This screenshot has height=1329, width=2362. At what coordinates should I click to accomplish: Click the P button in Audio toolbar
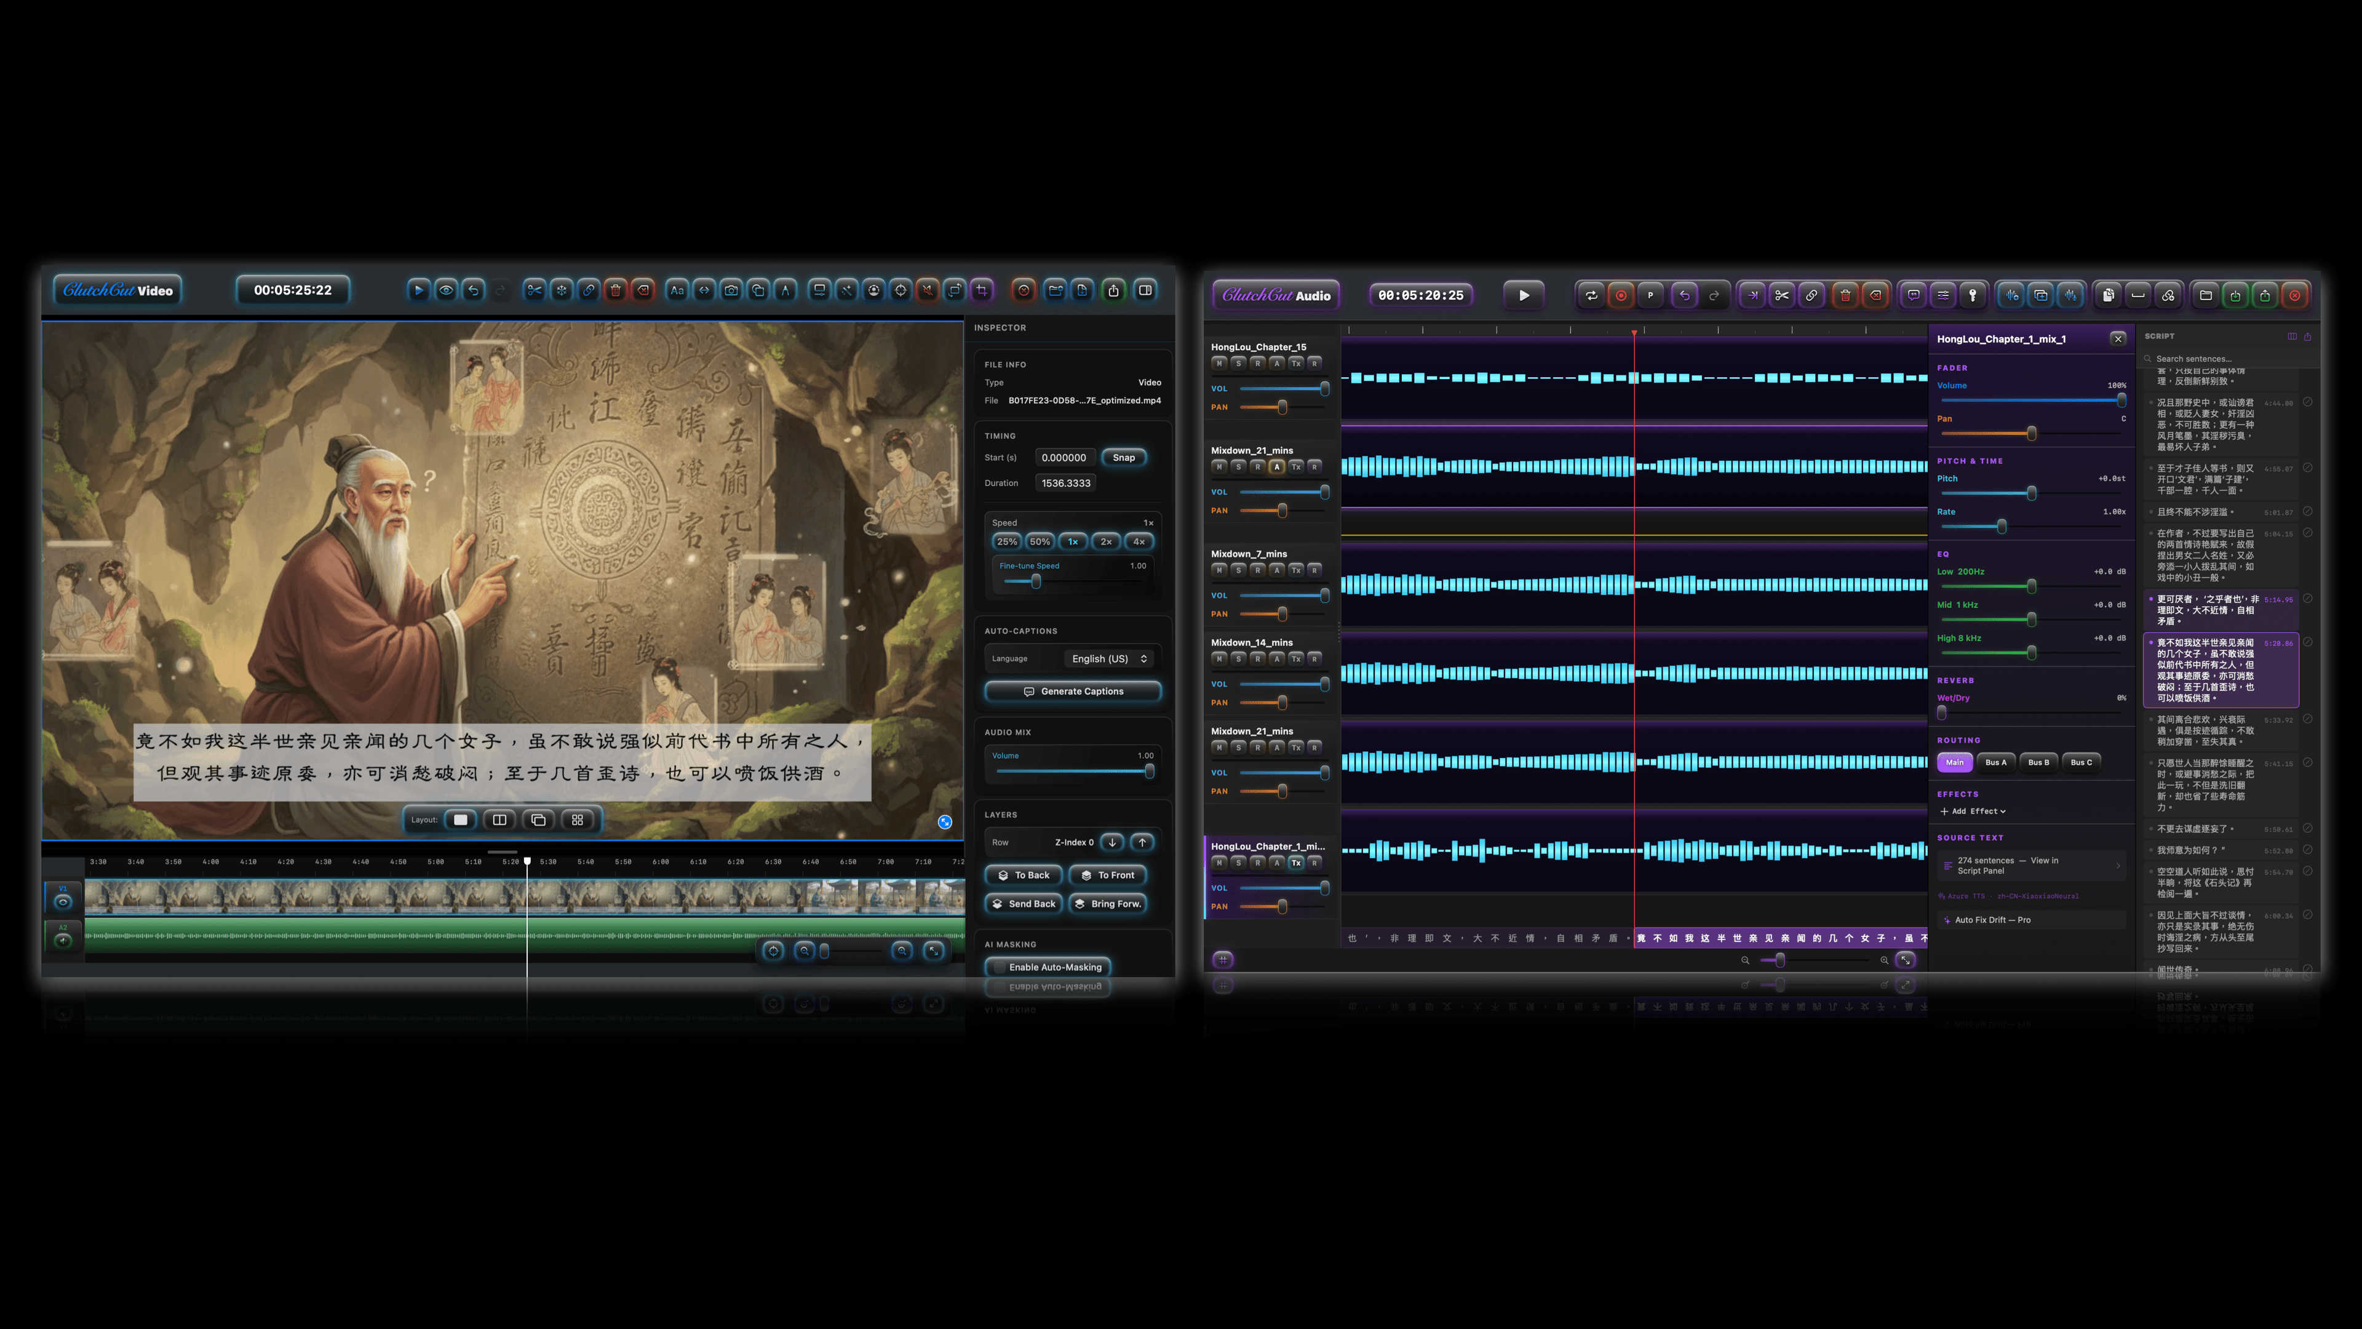[x=1650, y=295]
